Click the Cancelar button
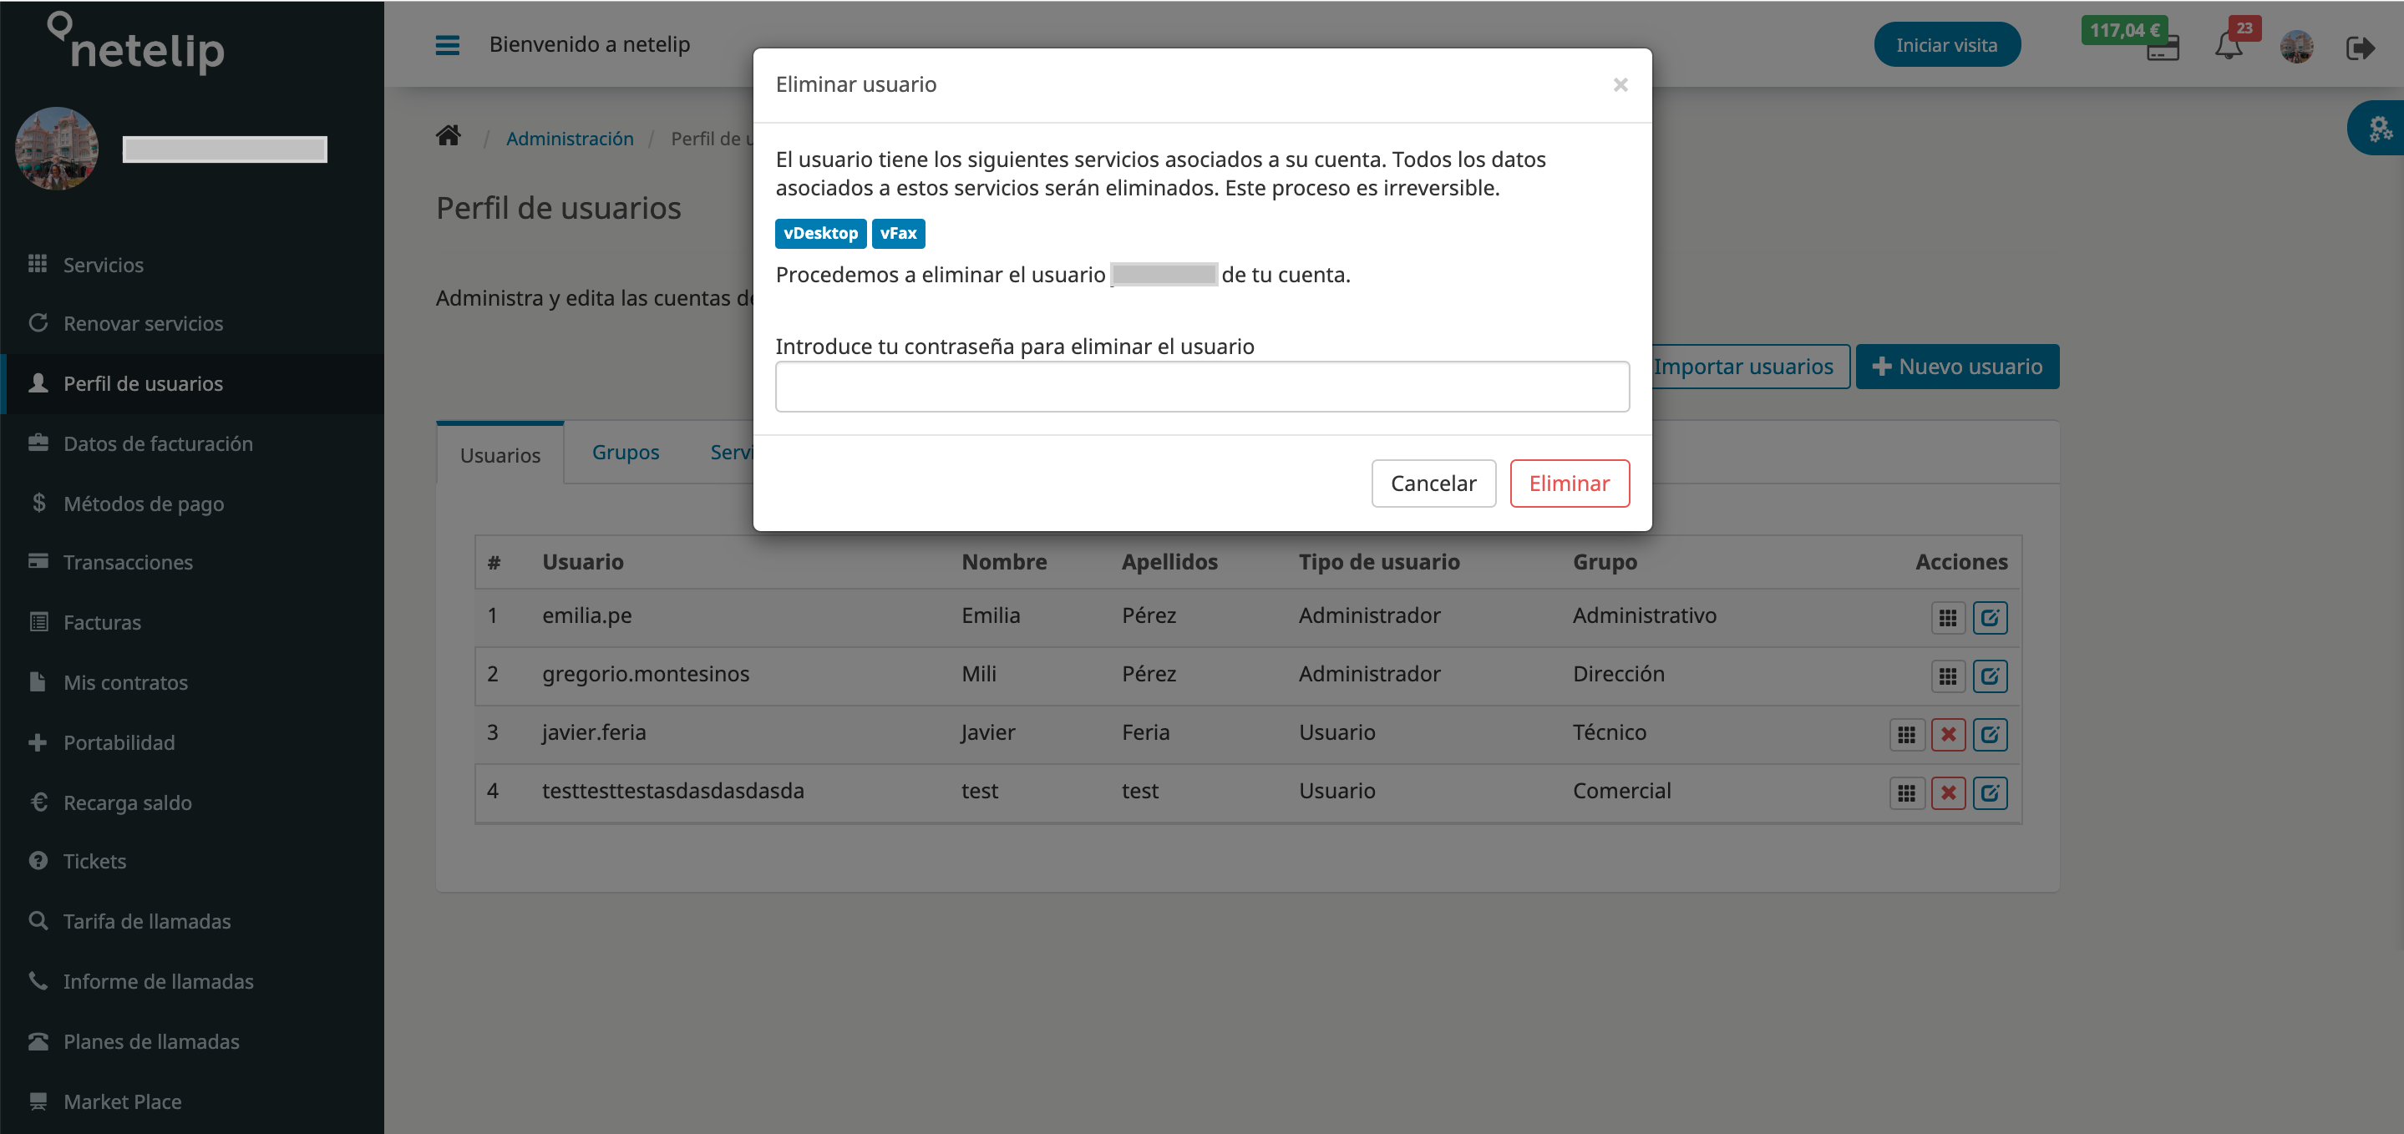 (x=1433, y=483)
